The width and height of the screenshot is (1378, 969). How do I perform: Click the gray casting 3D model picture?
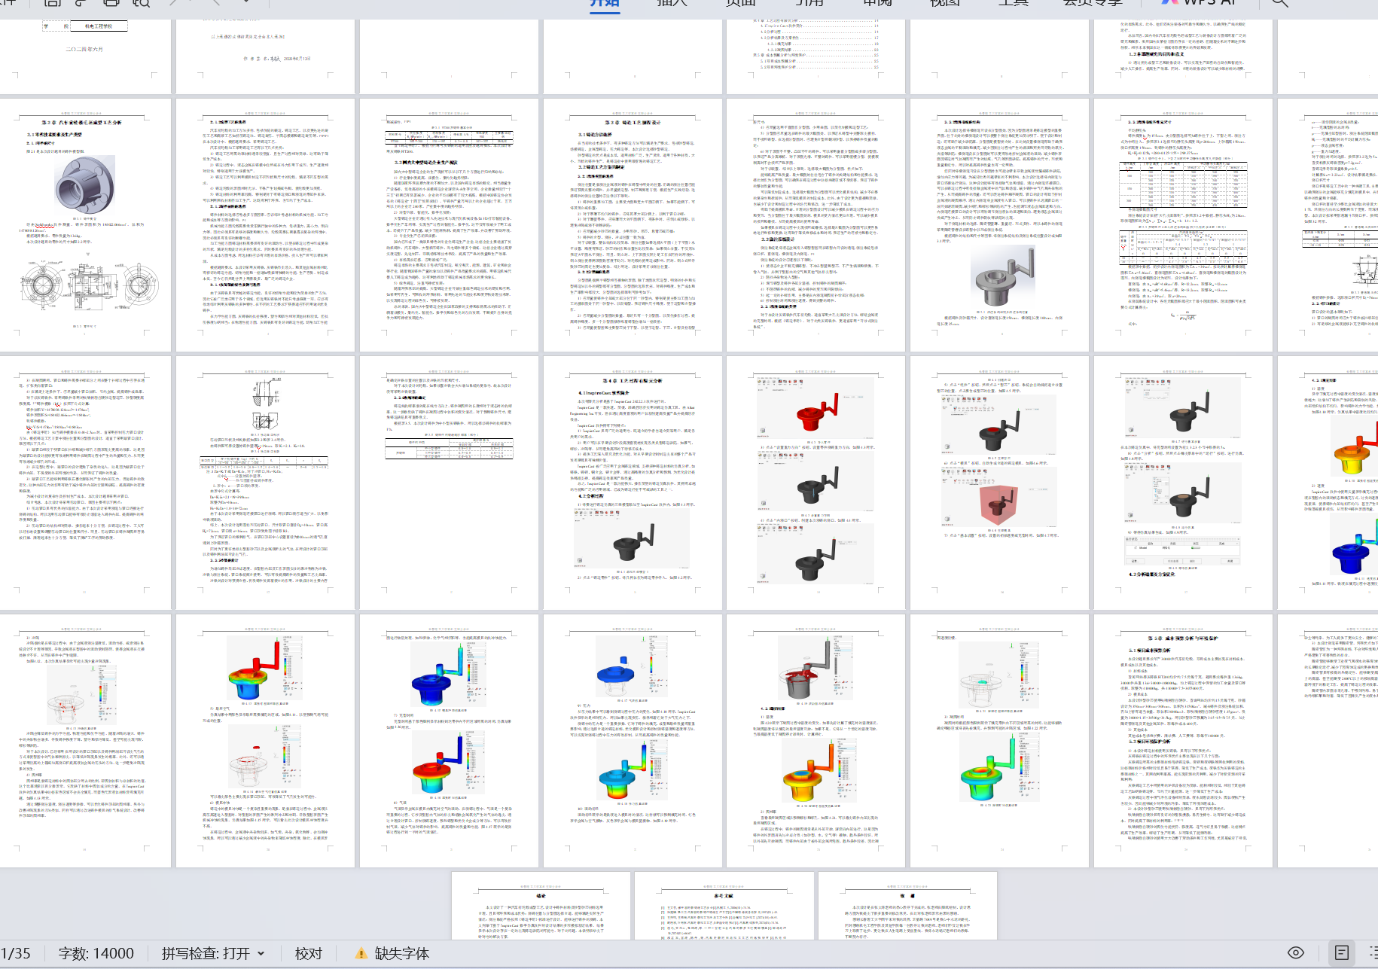(x=1001, y=276)
